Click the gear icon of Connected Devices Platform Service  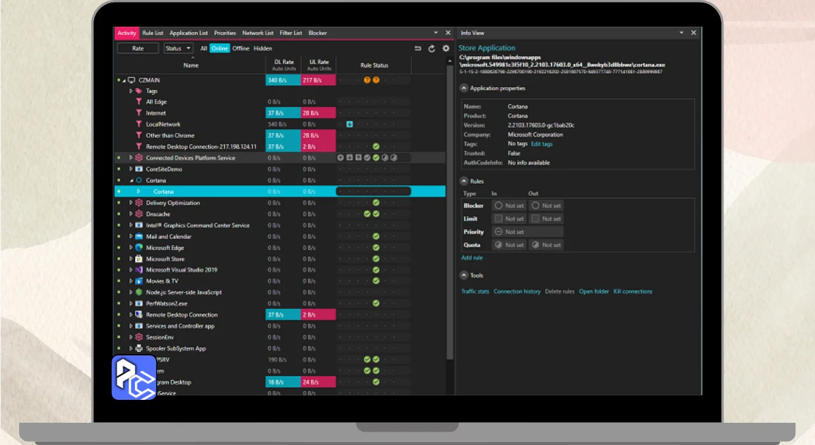coord(139,158)
